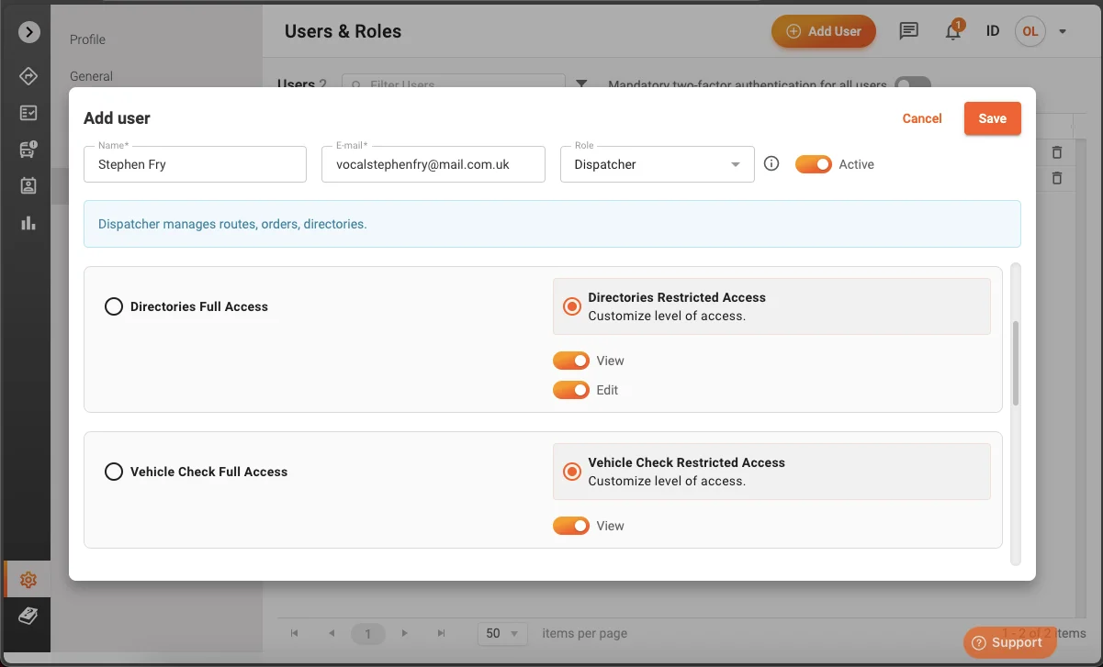Screen dimensions: 1103x667
Task: Go to next page arrow
Action: click(404, 633)
